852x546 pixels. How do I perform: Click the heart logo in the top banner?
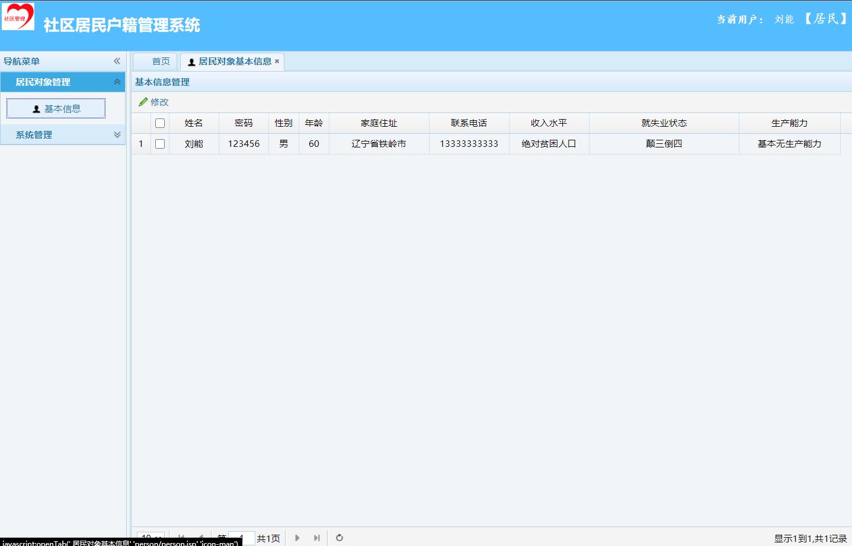point(18,16)
